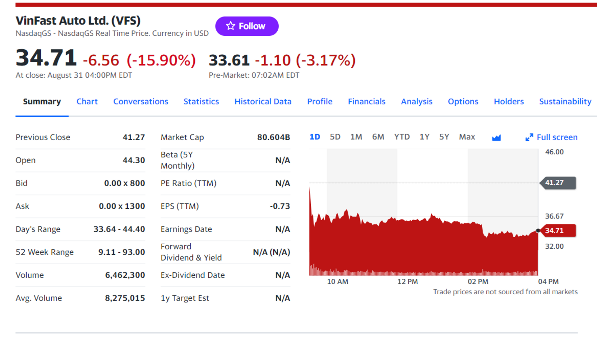Open the Options tab
The image size is (597, 340).
click(x=463, y=101)
